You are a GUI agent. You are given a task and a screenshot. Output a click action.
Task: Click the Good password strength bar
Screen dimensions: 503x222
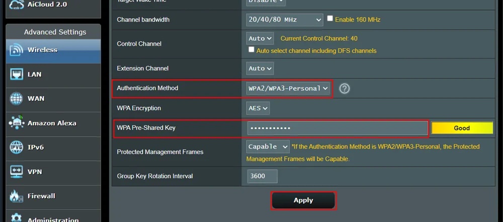coord(462,128)
